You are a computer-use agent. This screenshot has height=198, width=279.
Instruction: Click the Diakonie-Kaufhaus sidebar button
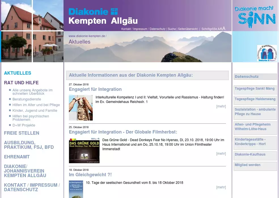point(250,154)
